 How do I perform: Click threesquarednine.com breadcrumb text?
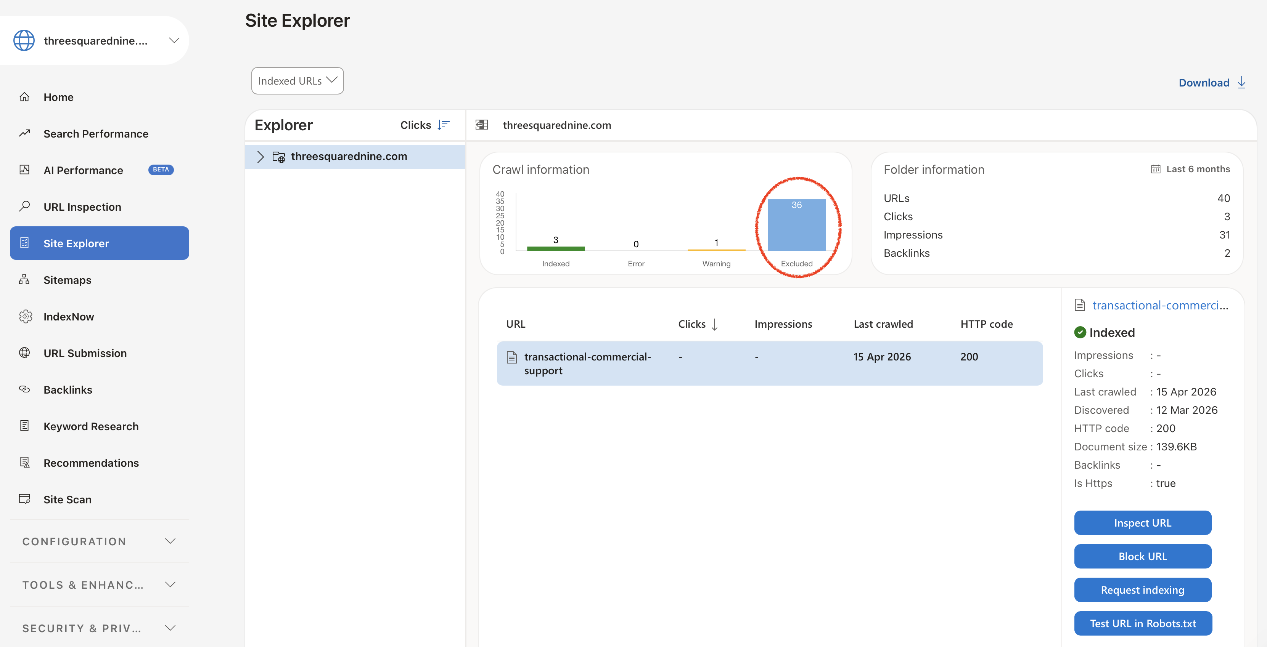coord(557,125)
